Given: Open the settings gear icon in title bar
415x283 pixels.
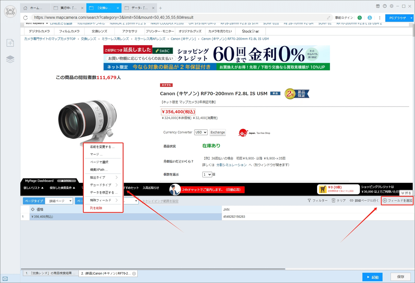Looking at the screenshot, I should click(391, 6).
